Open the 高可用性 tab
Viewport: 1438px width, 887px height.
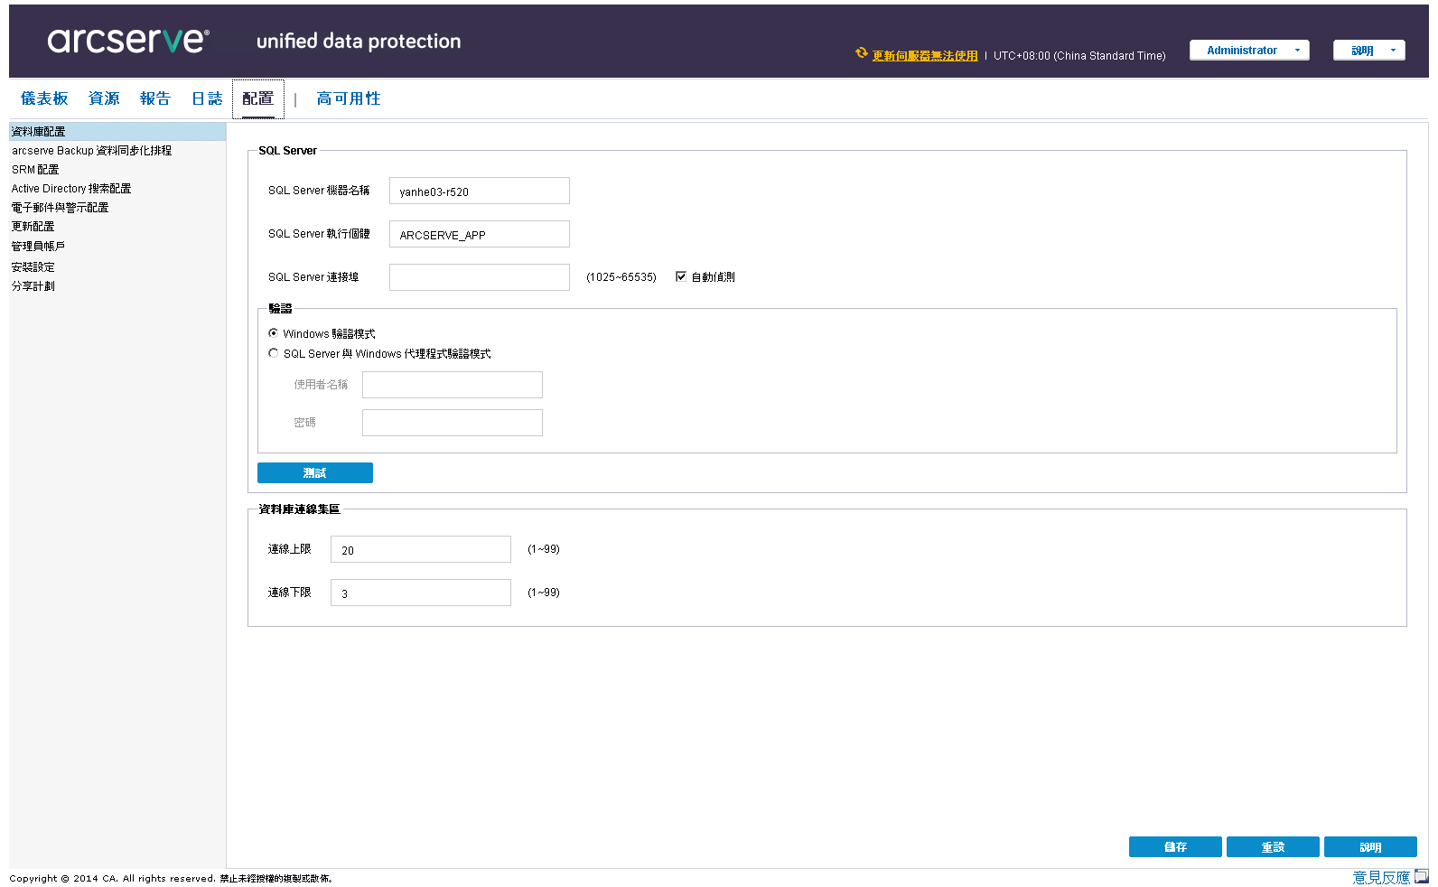click(x=349, y=98)
